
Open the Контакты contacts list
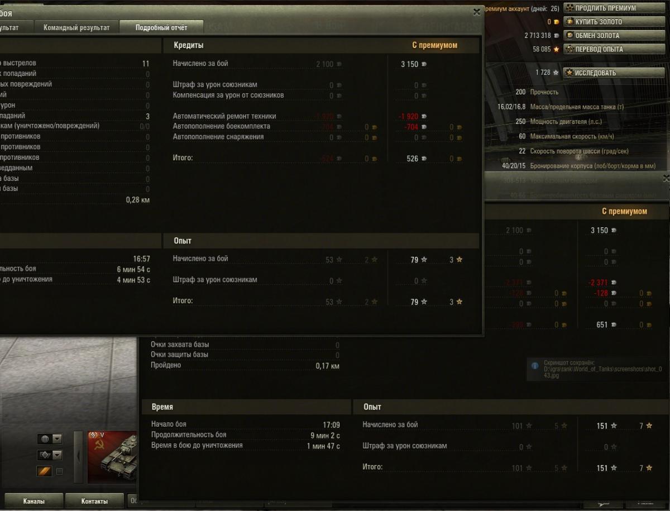(94, 501)
